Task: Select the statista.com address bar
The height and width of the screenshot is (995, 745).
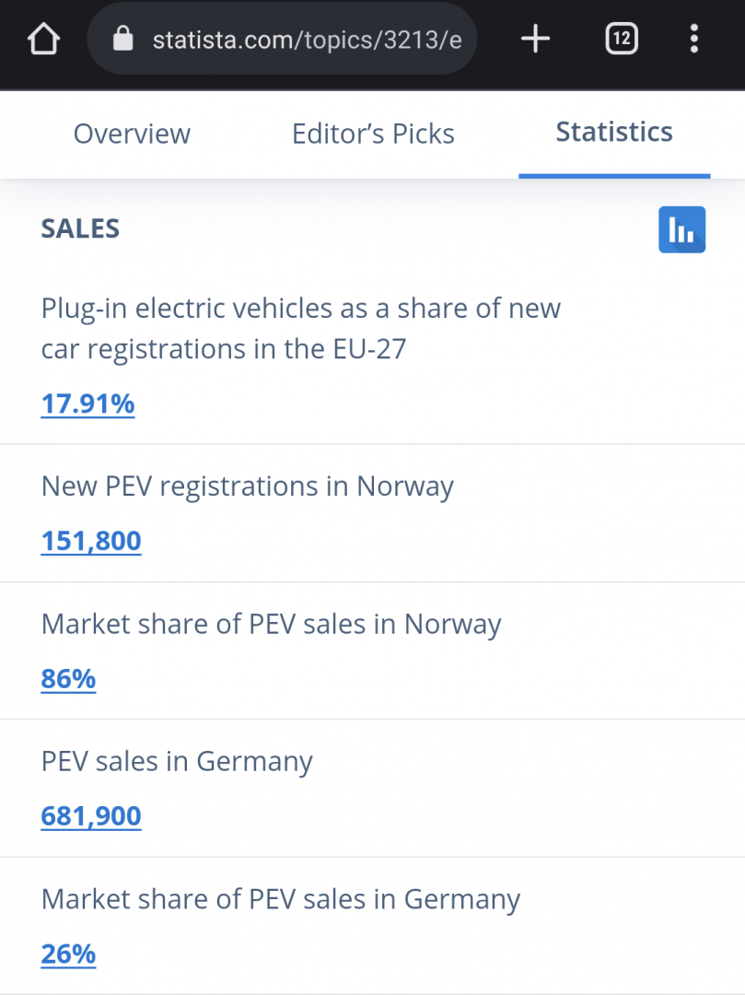Action: 306,40
